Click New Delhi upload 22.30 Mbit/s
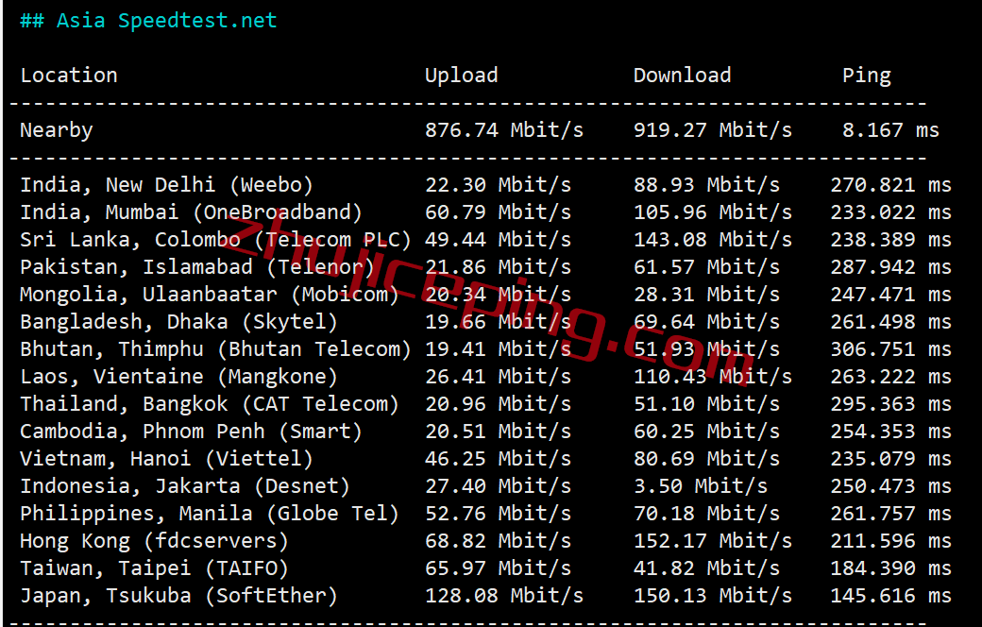Screen dimensions: 982x627 pyautogui.click(x=498, y=185)
